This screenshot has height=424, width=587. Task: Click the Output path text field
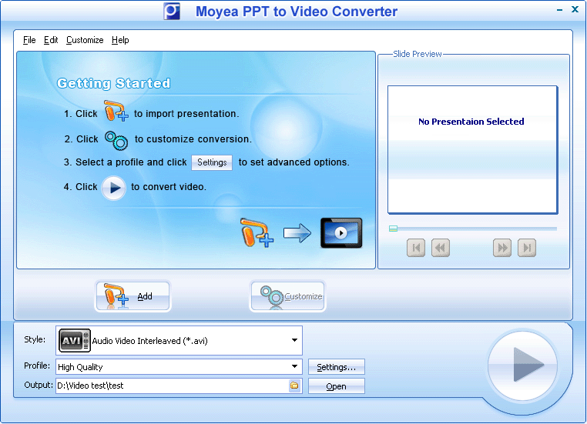coord(171,386)
